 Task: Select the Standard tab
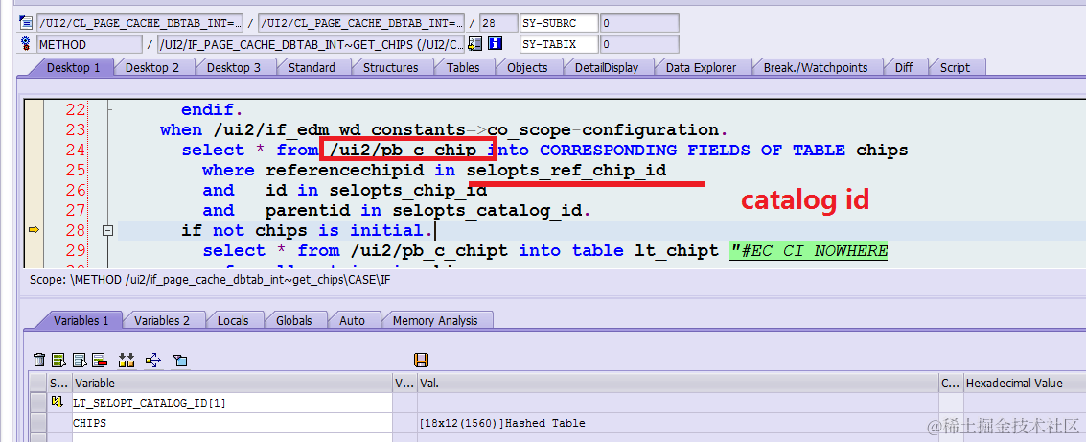312,67
